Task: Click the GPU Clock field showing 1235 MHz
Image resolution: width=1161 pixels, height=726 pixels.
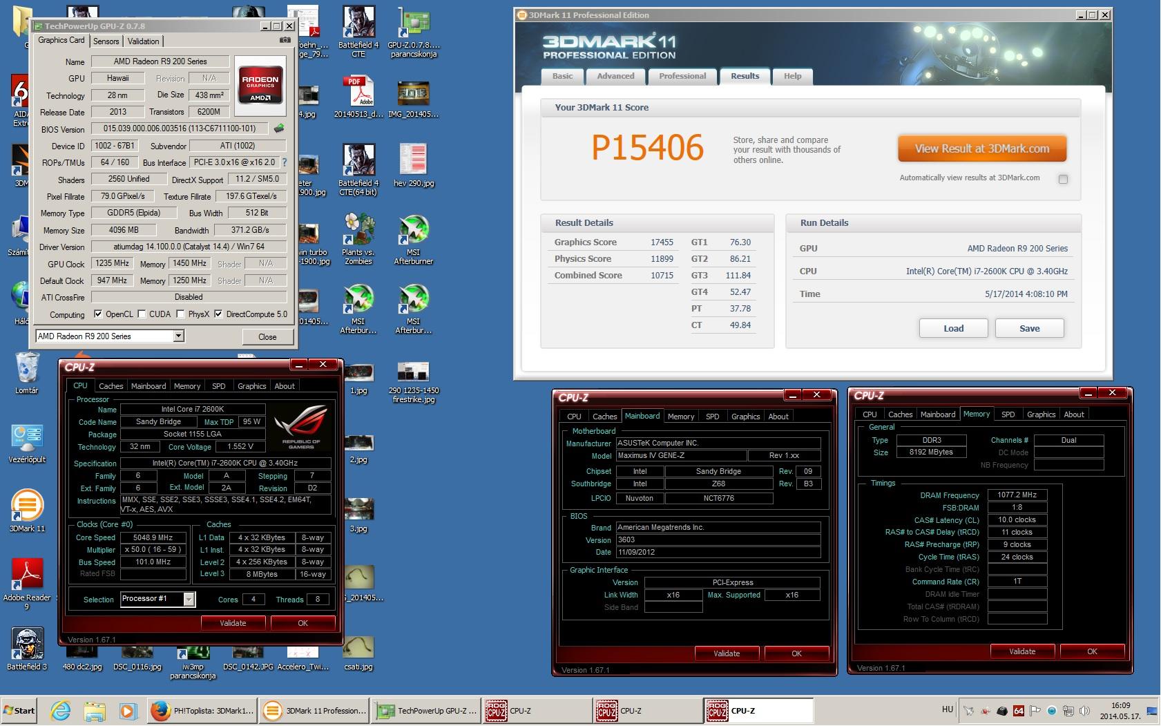Action: click(x=113, y=264)
